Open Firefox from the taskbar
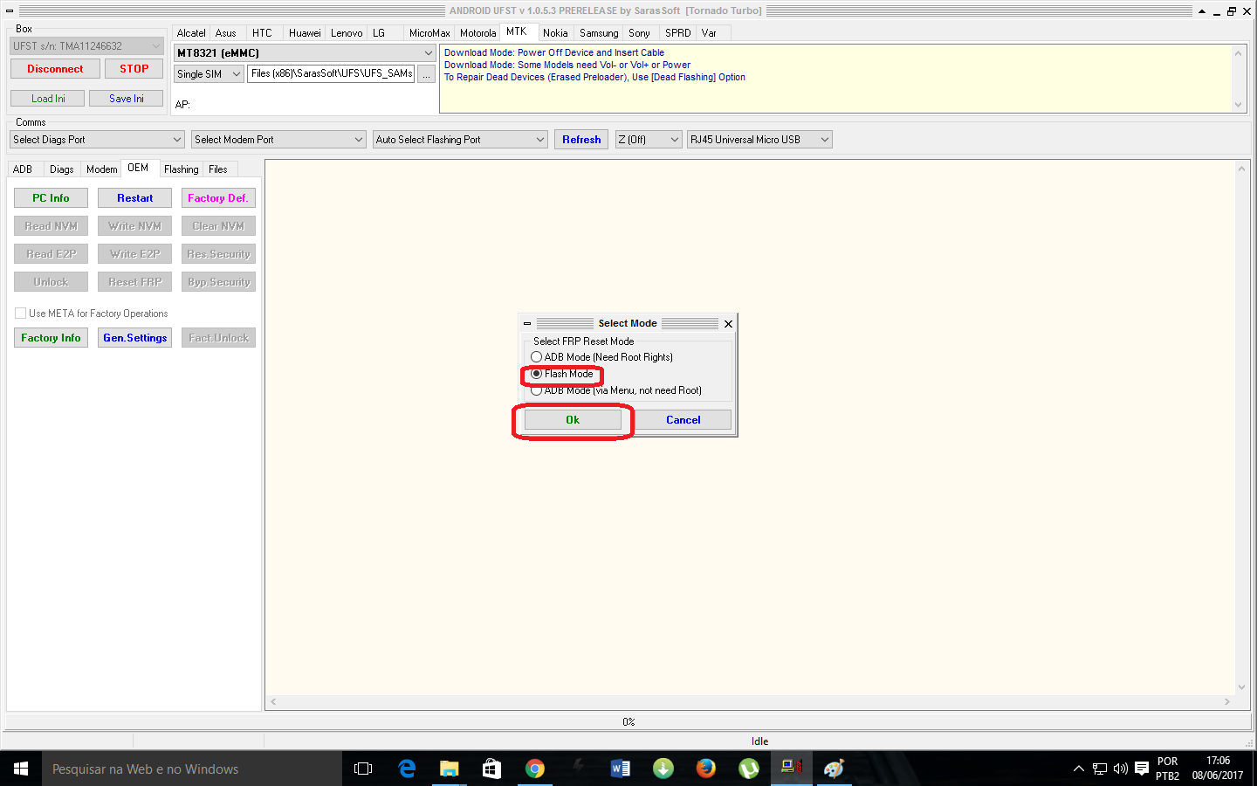Viewport: 1257px width, 786px height. tap(706, 769)
